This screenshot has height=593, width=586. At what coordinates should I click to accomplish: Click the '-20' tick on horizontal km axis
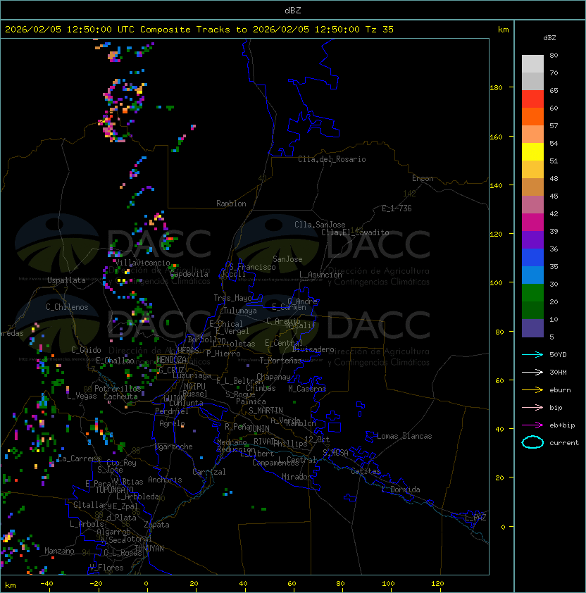(96, 584)
